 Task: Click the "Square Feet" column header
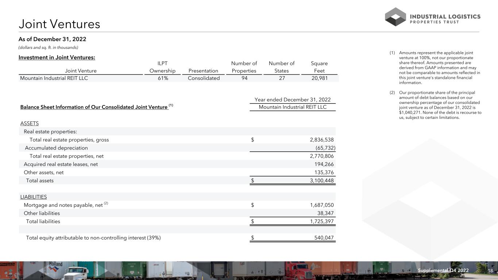click(319, 67)
